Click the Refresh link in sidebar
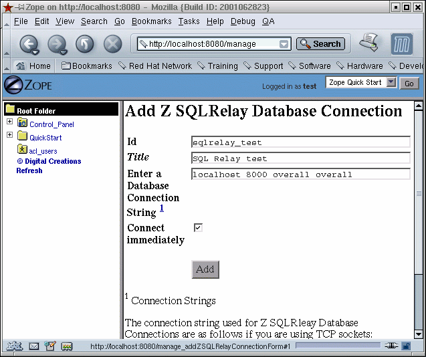Viewport: 426px width, 357px height. [29, 170]
